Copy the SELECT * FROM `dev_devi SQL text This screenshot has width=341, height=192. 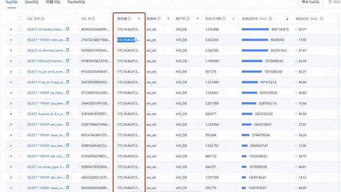68,177
